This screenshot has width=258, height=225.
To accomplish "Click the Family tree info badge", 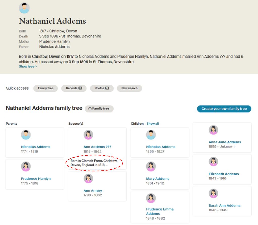I will [99, 109].
